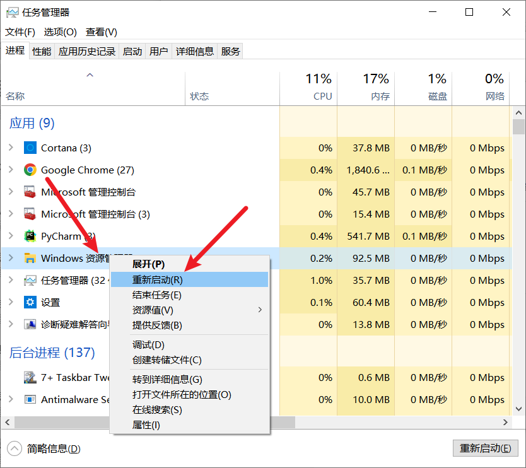Click the Microsoft 管理控制台 (3) toolbox icon
Viewport: 526px width, 468px height.
point(30,214)
